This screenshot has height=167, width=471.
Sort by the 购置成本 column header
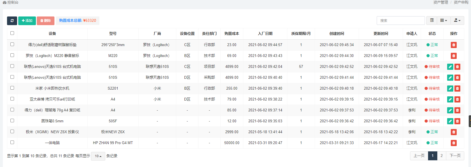click(x=232, y=34)
